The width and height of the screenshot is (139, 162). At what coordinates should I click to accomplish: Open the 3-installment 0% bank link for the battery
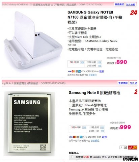click(84, 128)
